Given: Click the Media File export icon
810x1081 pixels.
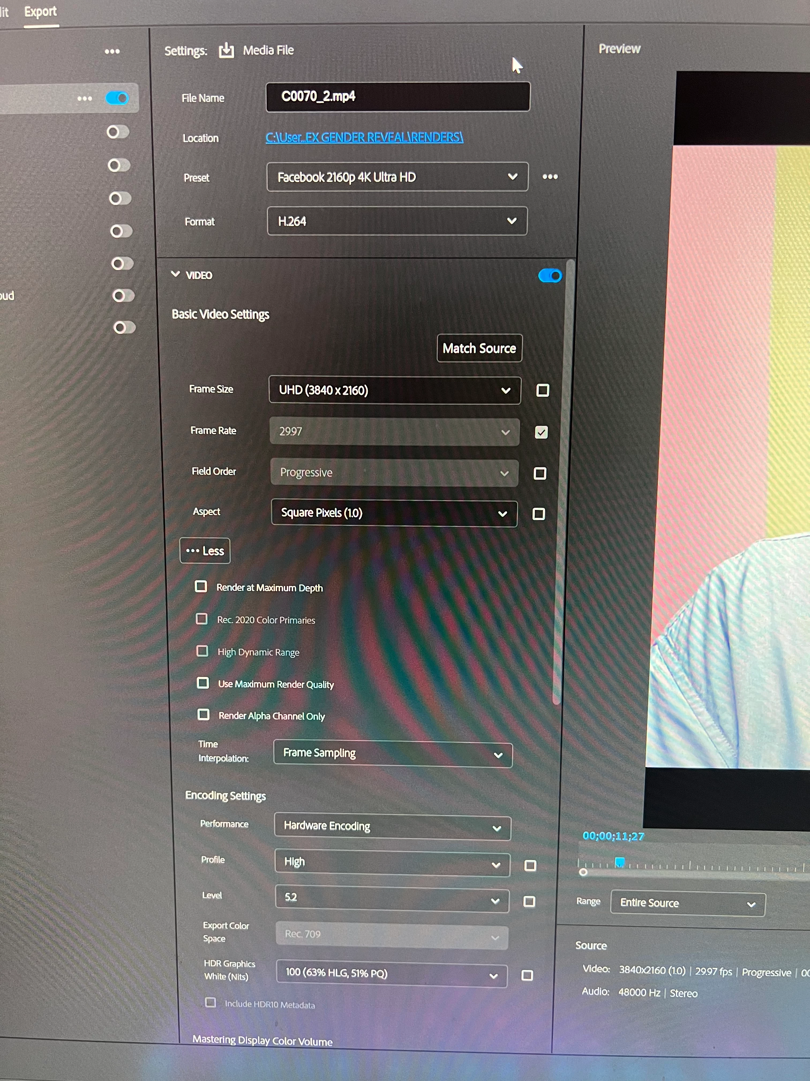Looking at the screenshot, I should pos(226,50).
